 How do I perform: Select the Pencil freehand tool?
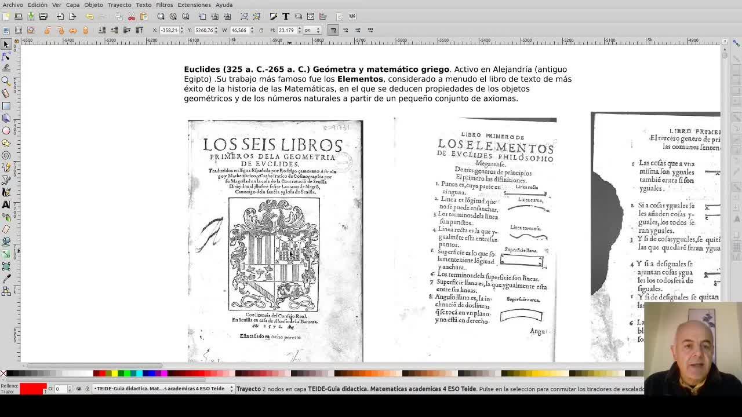coord(6,168)
